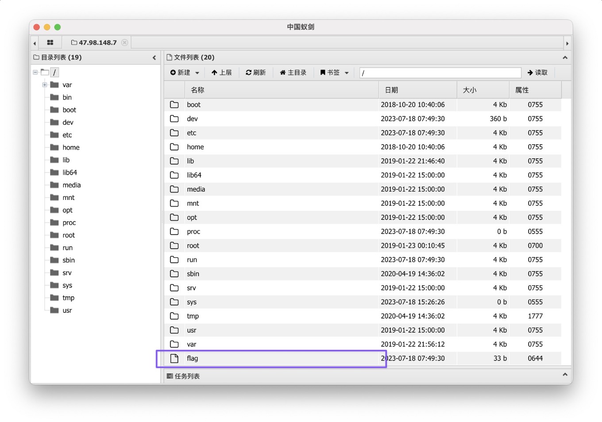Viewport: 602px width, 422px height.
Task: Click the flag row's 33 b size
Action: pos(500,358)
